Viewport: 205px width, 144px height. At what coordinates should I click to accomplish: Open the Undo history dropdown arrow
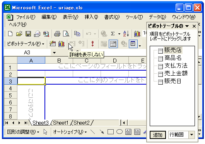pos(95,34)
